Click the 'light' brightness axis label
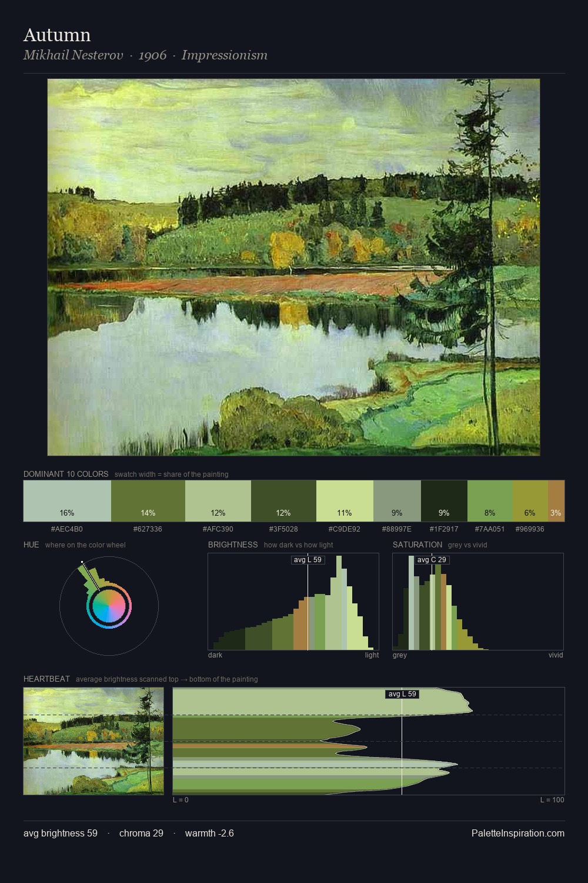The height and width of the screenshot is (883, 588). [372, 655]
